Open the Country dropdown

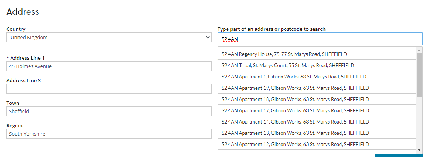click(x=109, y=38)
